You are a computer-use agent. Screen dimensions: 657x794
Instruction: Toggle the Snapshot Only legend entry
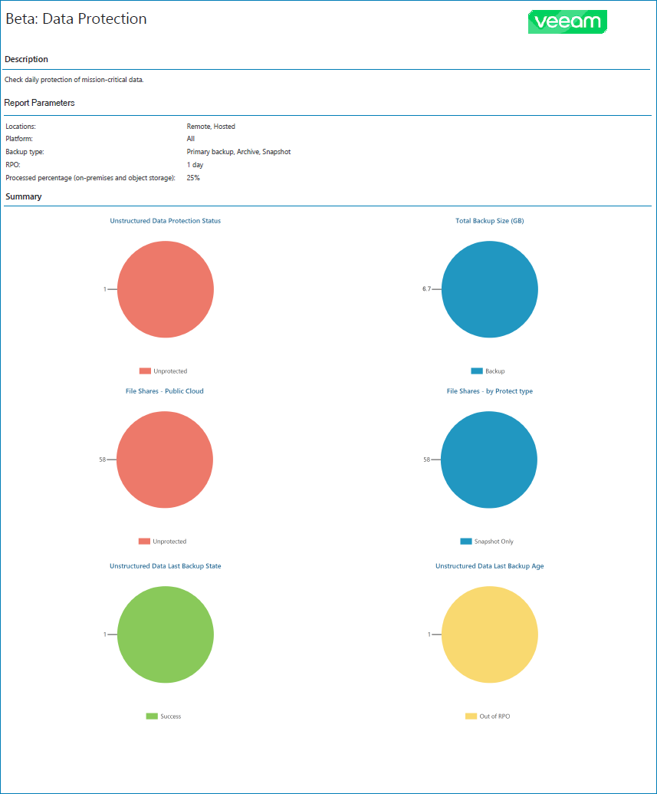[x=488, y=542]
